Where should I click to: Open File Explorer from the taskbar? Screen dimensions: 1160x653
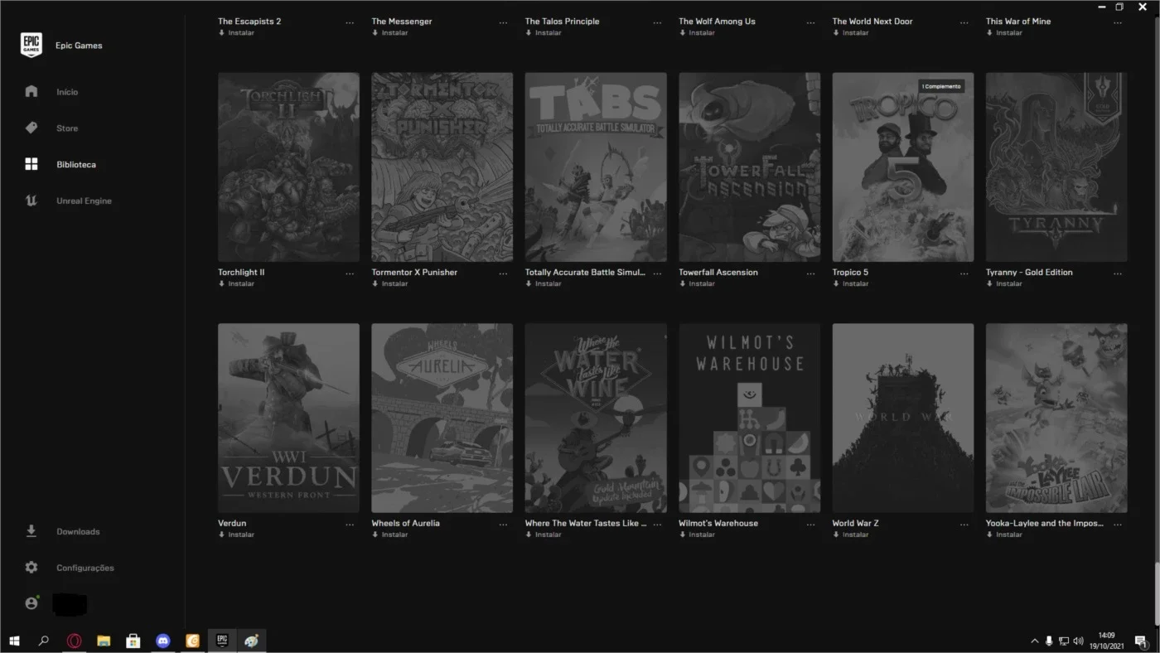pos(104,641)
